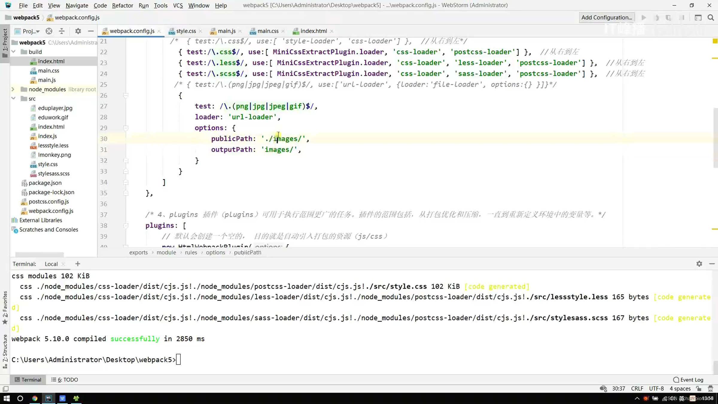Close the style.css editor tab
This screenshot has width=718, height=404.
(200, 31)
